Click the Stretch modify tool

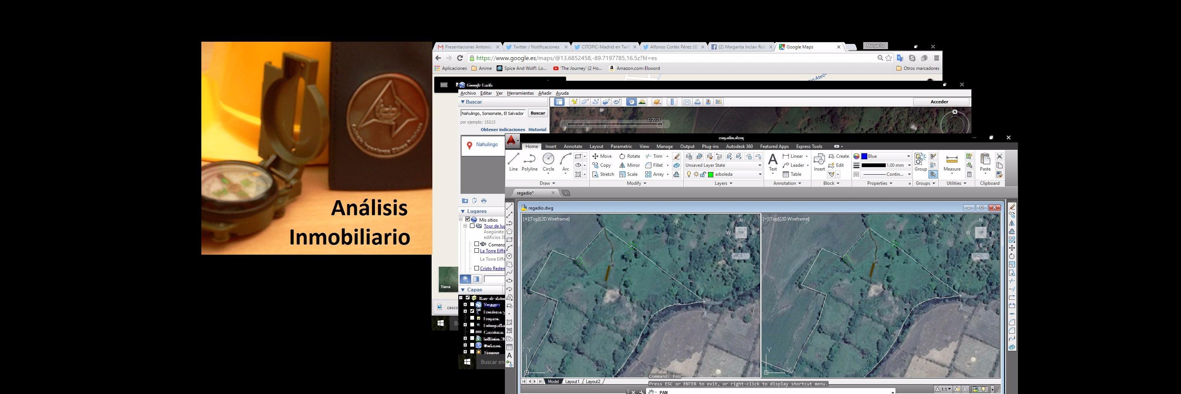(x=603, y=174)
